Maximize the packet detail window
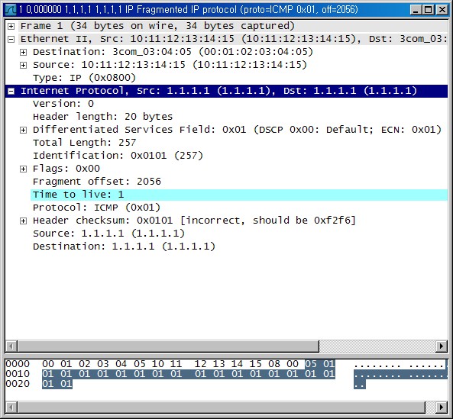This screenshot has width=453, height=419. coord(429,10)
